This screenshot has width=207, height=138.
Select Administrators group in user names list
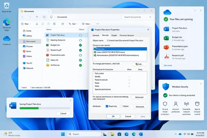120,55
